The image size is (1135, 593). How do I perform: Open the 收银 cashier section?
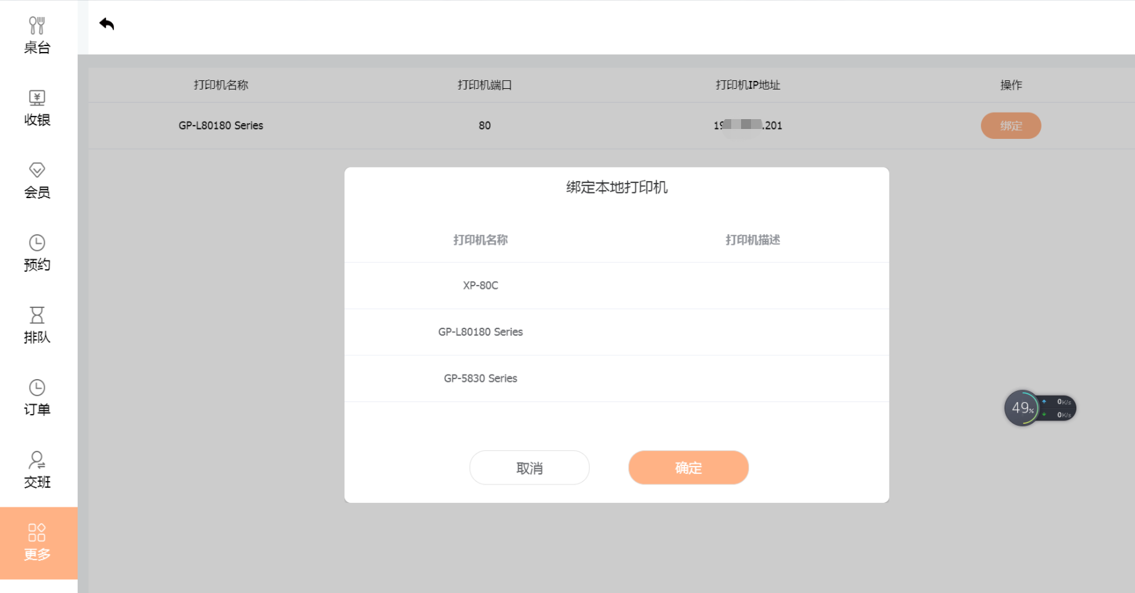pos(38,109)
